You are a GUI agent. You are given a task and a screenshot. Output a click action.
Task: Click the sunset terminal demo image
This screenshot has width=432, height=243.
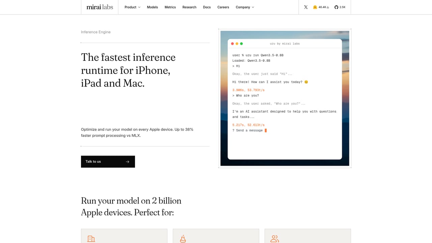[x=285, y=98]
